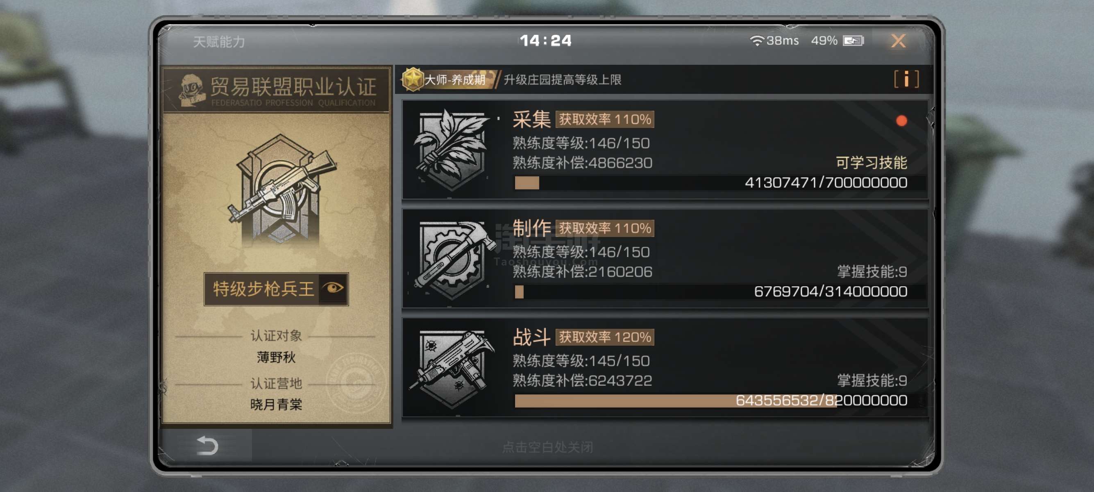
Task: Select the 天赋能力 header tab
Action: tap(219, 42)
